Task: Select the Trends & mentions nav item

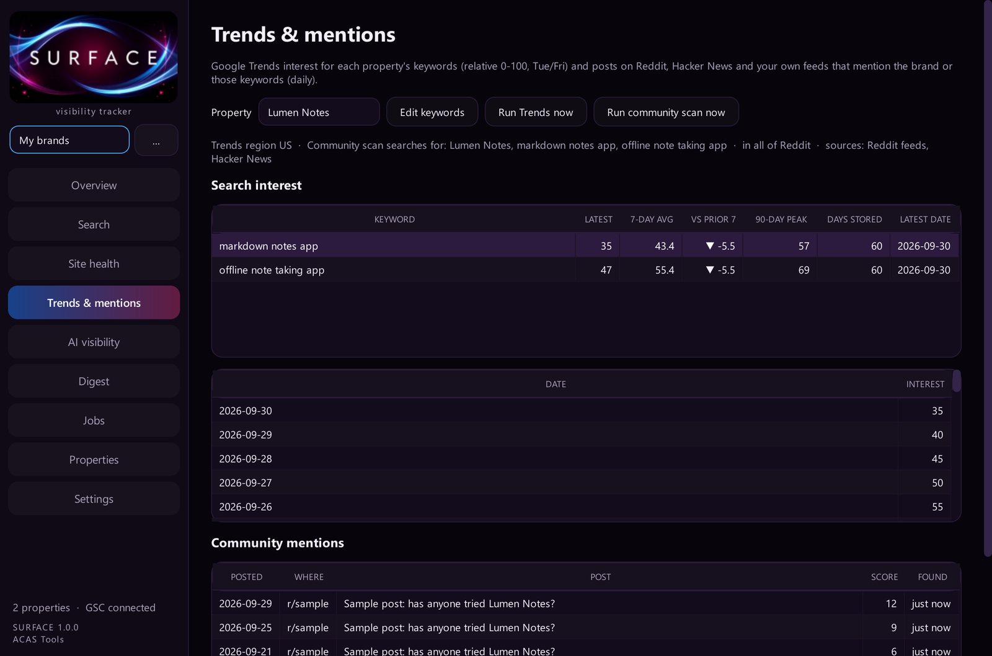Action: click(94, 303)
